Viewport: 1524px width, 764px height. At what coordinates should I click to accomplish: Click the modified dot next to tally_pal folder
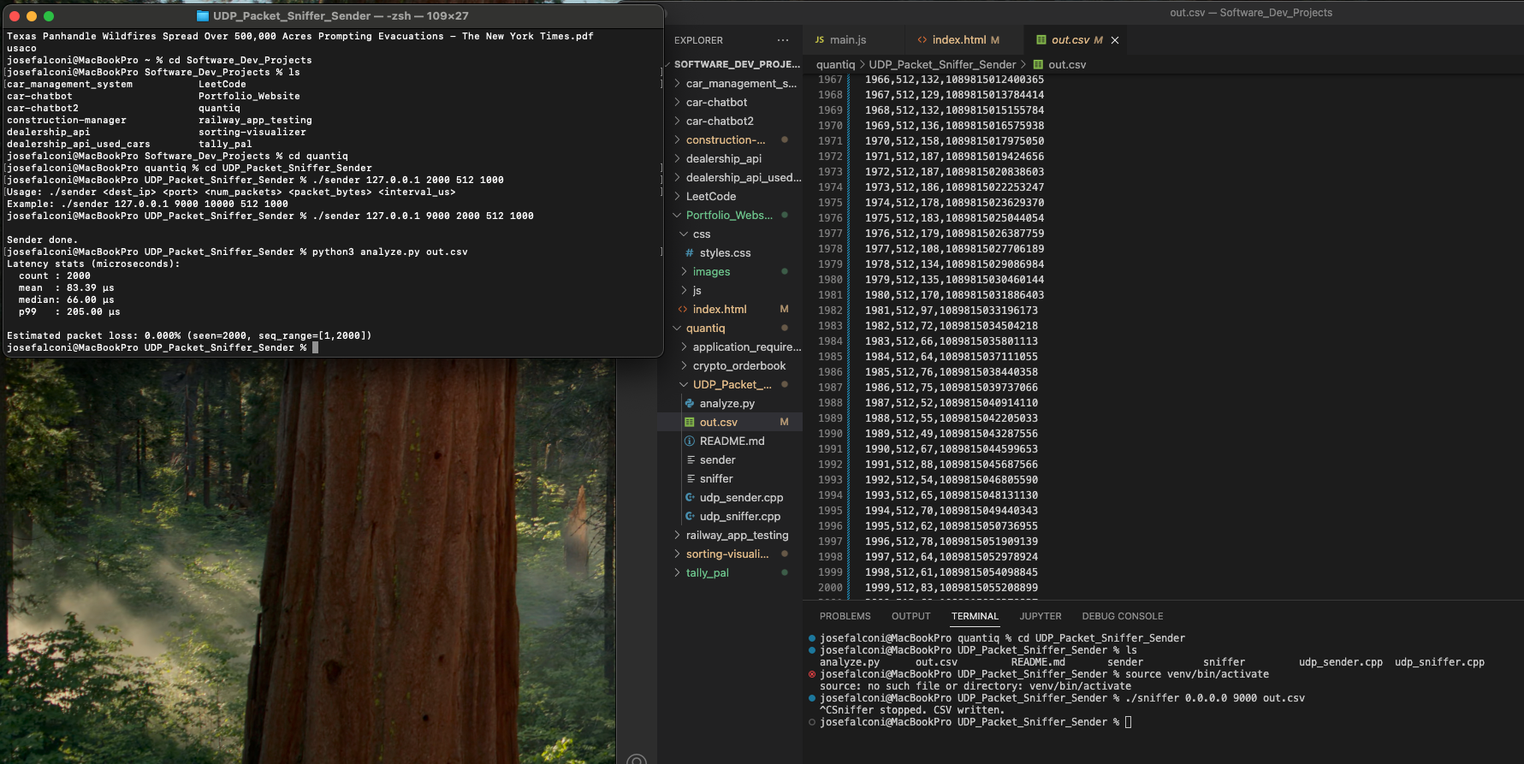pyautogui.click(x=785, y=572)
